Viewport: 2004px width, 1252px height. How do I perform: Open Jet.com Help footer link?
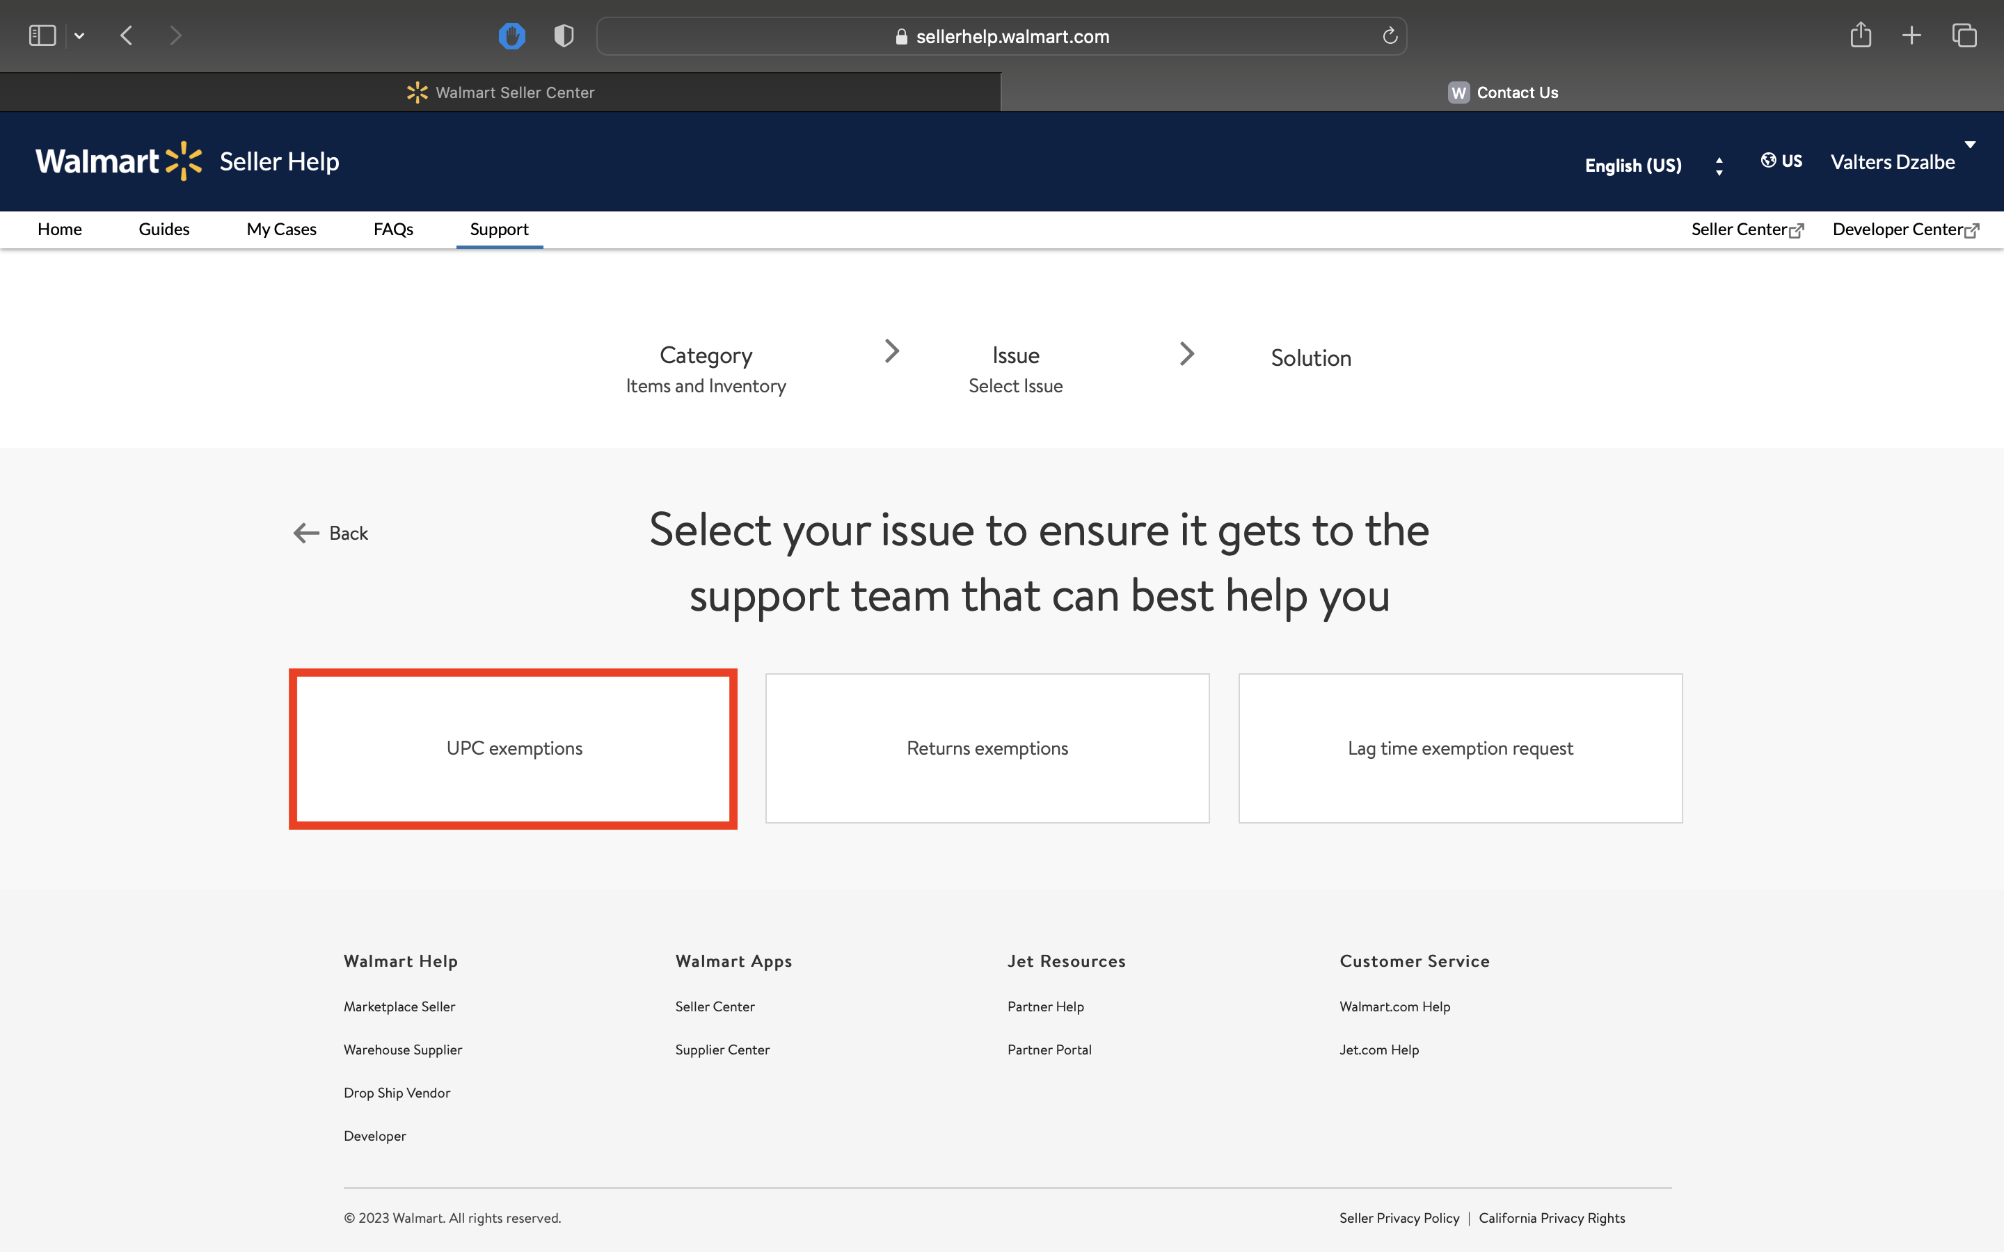pyautogui.click(x=1378, y=1050)
